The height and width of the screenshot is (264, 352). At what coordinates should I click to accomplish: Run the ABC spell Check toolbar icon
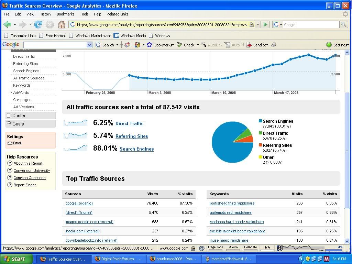[x=179, y=45]
